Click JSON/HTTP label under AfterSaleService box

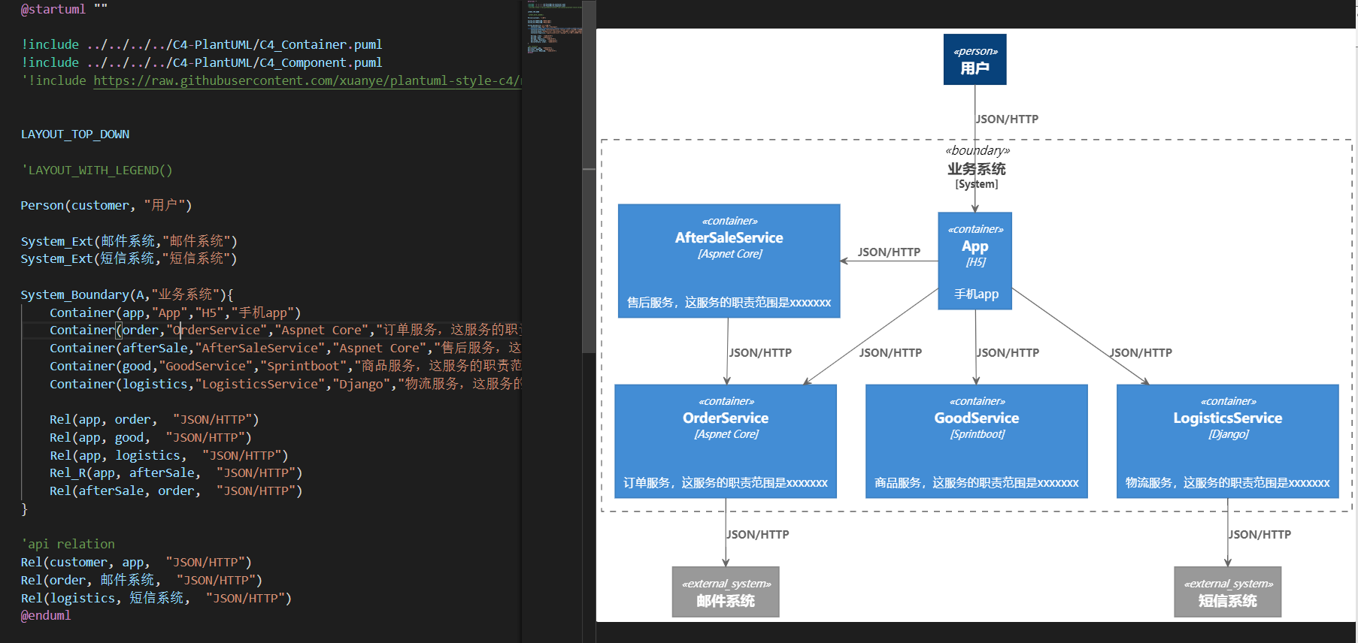pyautogui.click(x=760, y=352)
